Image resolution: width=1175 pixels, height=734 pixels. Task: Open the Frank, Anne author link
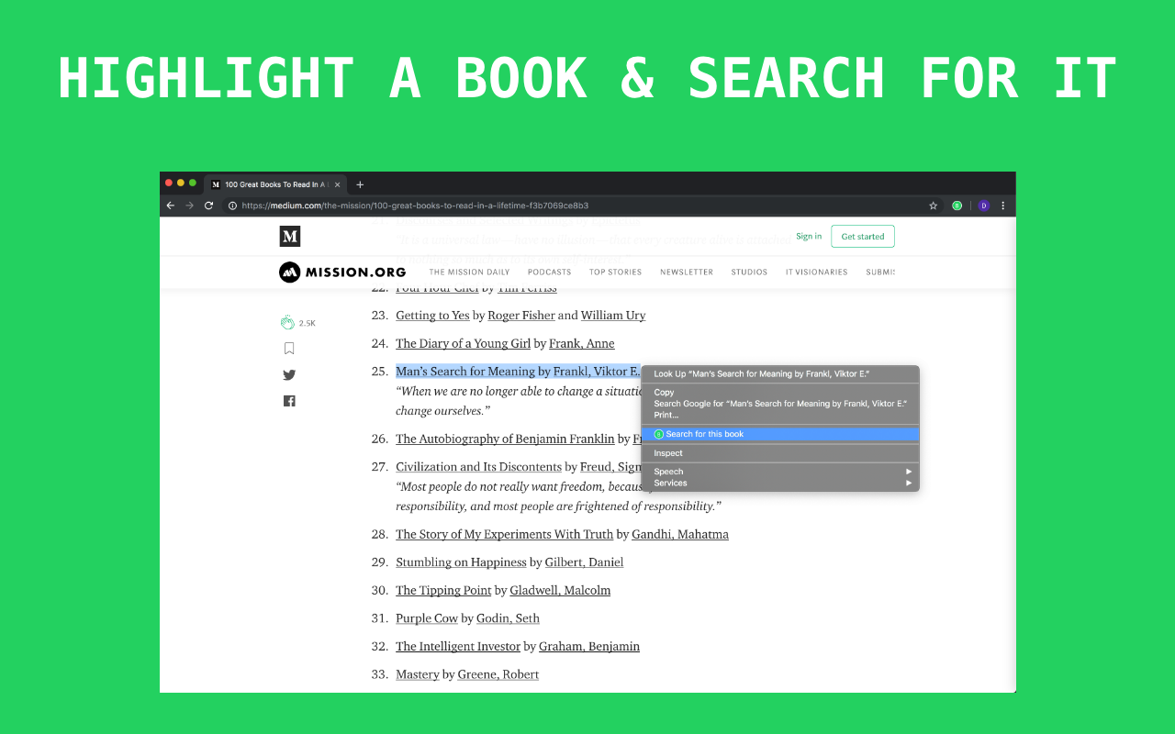click(582, 343)
